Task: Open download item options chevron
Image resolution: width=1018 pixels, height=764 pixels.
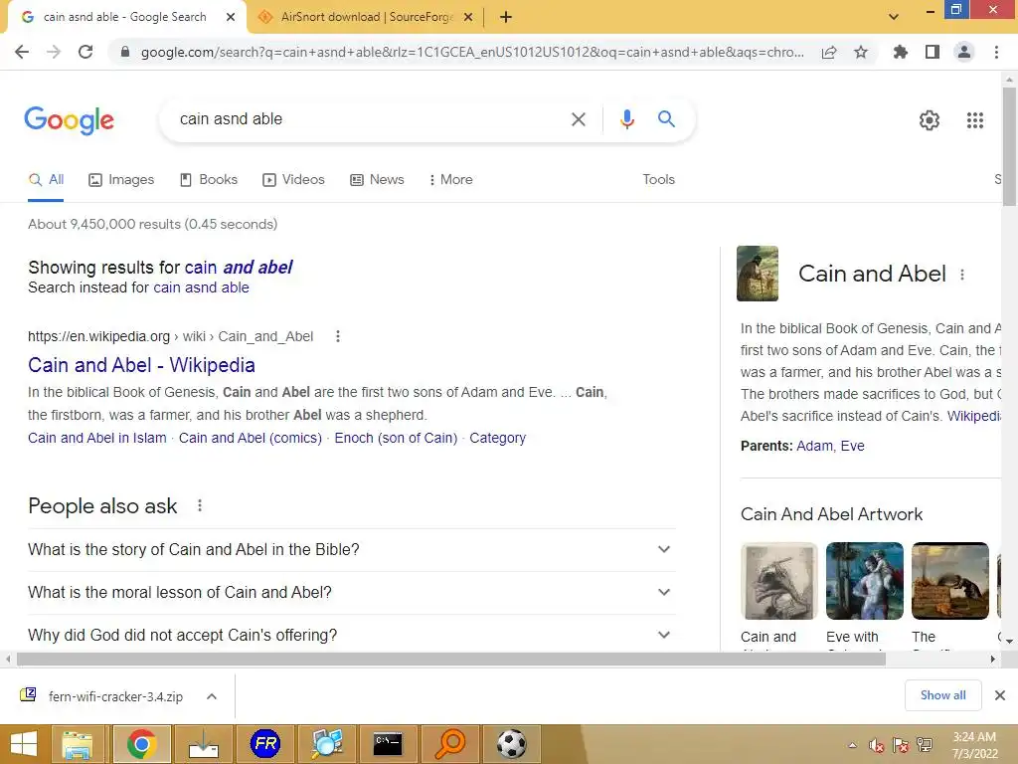Action: pyautogui.click(x=212, y=696)
